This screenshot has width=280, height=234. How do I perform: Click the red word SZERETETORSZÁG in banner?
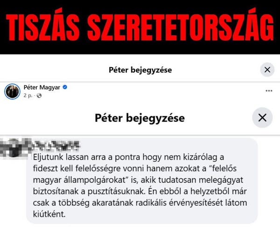click(x=181, y=26)
